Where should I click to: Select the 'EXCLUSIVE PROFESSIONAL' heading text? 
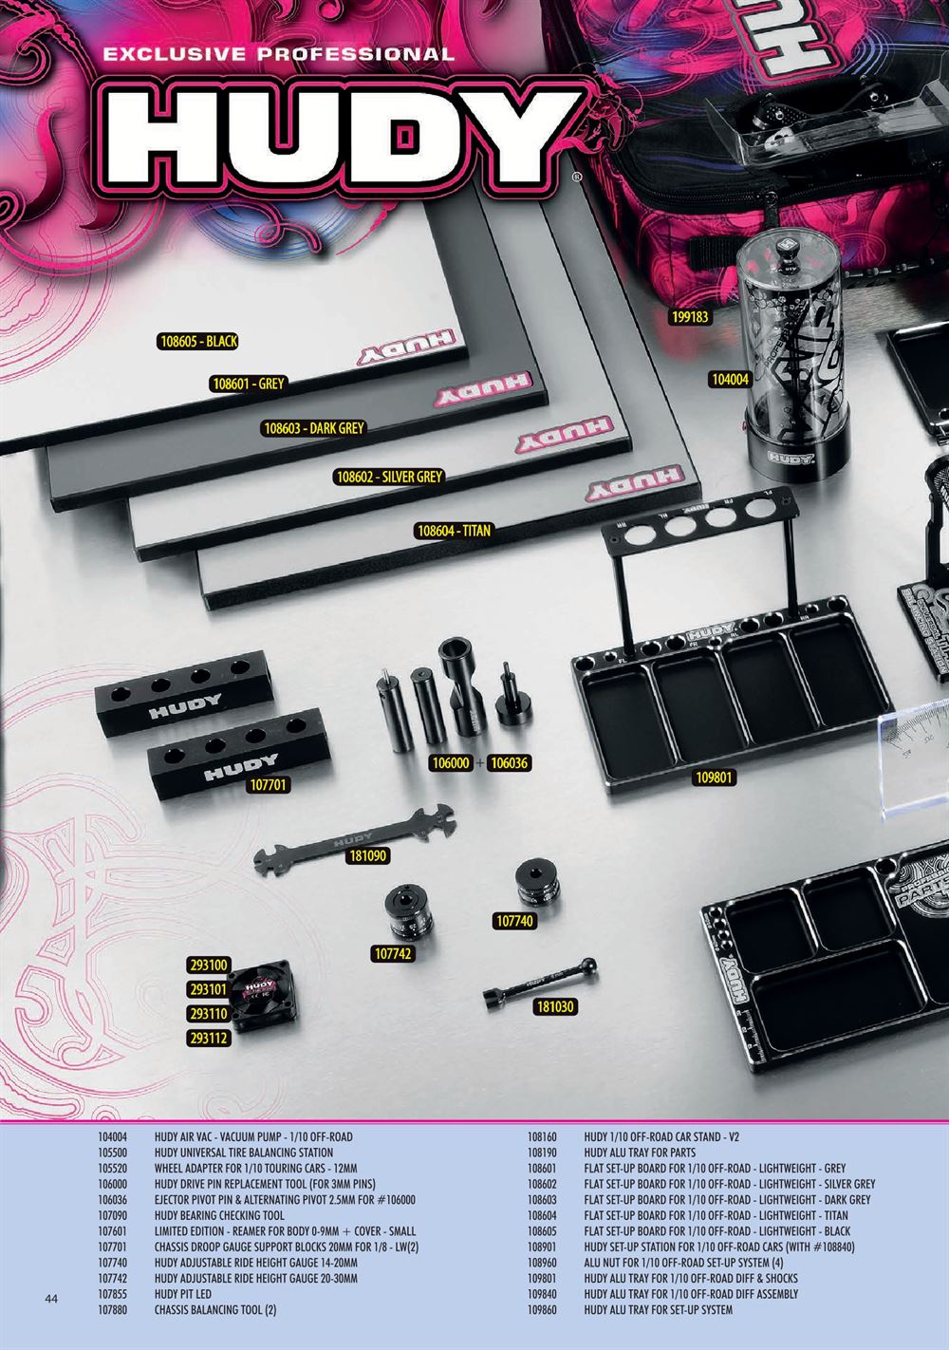tap(279, 54)
